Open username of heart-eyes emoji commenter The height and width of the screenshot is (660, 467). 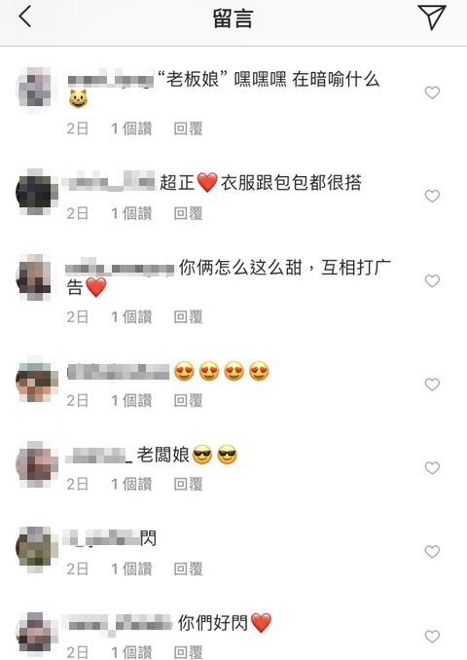[x=119, y=372]
